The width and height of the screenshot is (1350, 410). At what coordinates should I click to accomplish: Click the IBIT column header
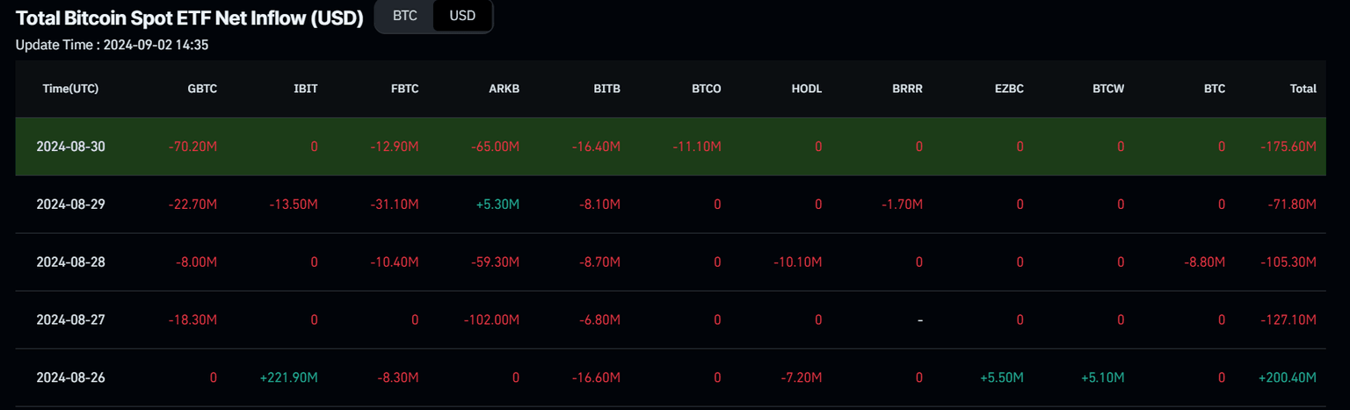pos(306,89)
